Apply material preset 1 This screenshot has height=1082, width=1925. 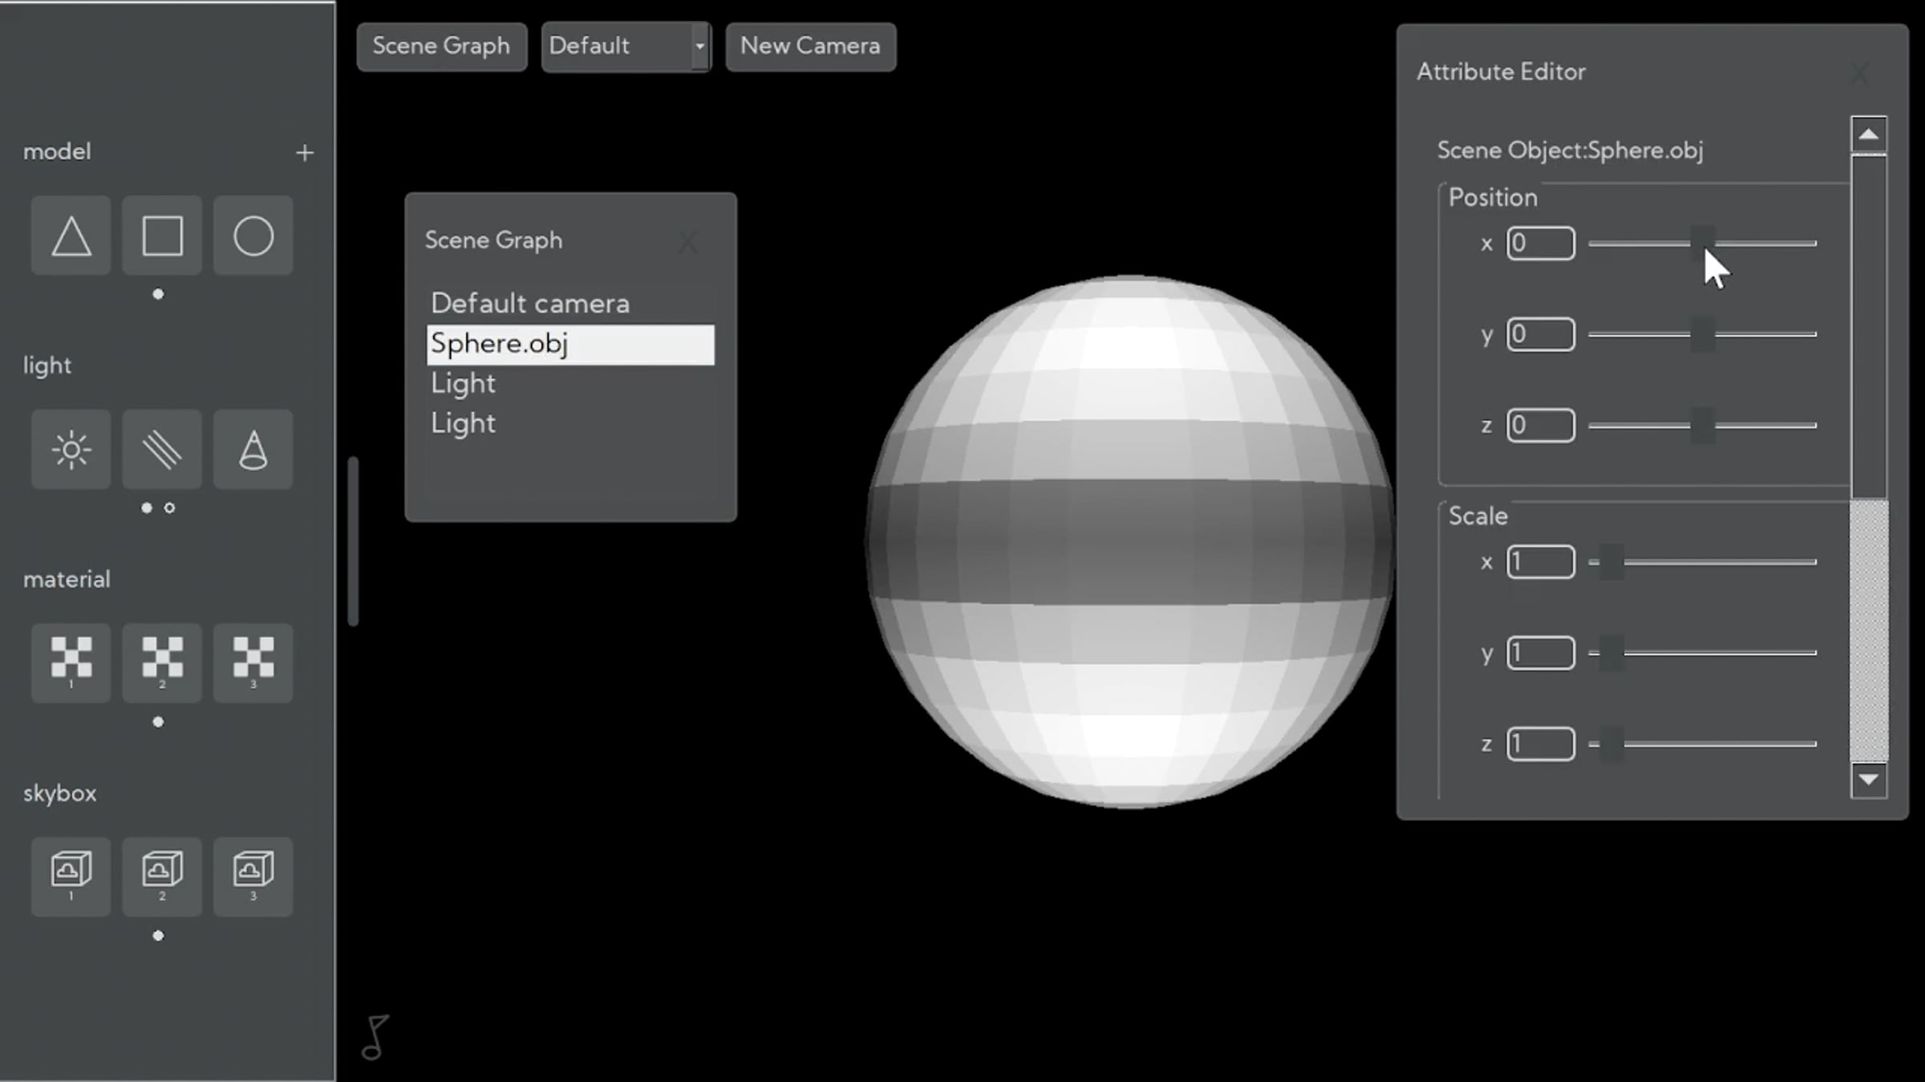coord(71,663)
